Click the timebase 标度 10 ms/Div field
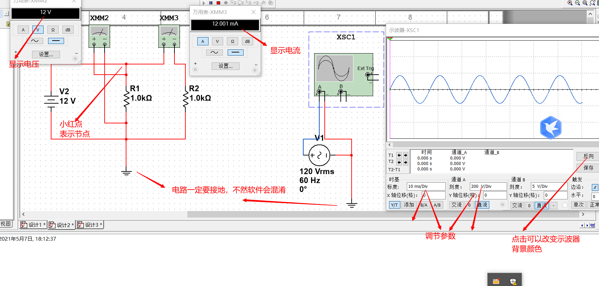The width and height of the screenshot is (599, 286). point(426,186)
